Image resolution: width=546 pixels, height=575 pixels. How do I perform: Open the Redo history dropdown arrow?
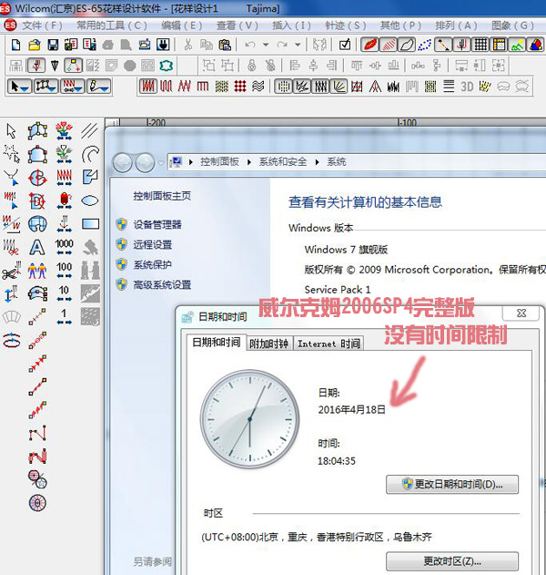pyautogui.click(x=298, y=45)
